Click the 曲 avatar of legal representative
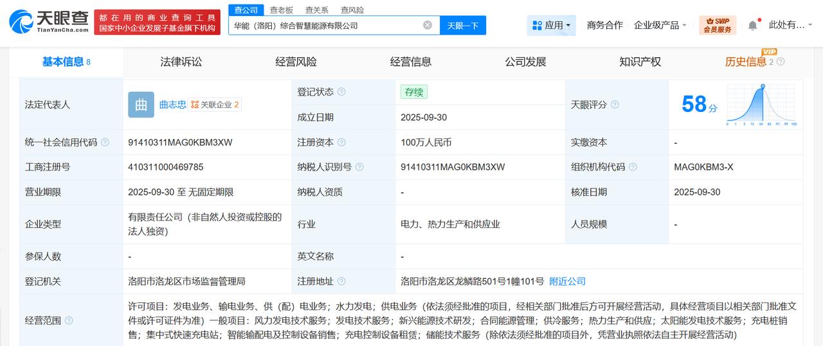This screenshot has width=823, height=346. click(141, 105)
